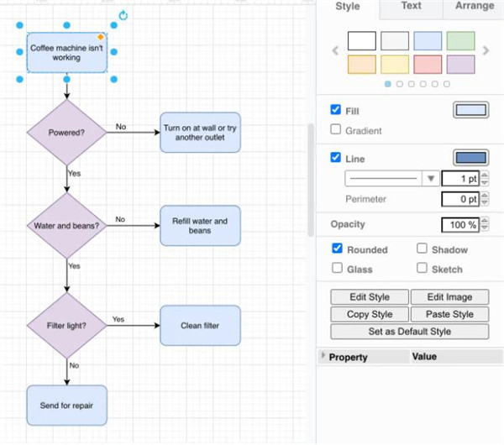Screen dimensions: 504x445
Task: Open the Arrange tab
Action: pos(475,7)
